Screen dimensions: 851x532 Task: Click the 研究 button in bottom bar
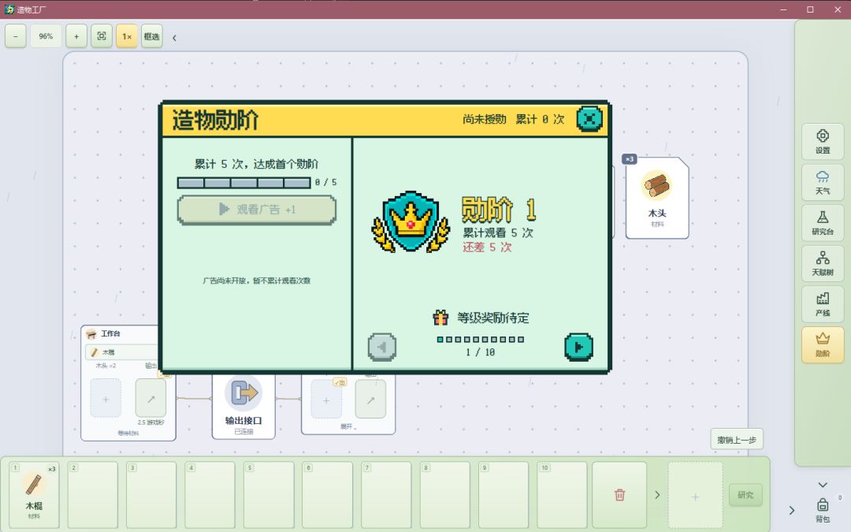[x=745, y=495]
